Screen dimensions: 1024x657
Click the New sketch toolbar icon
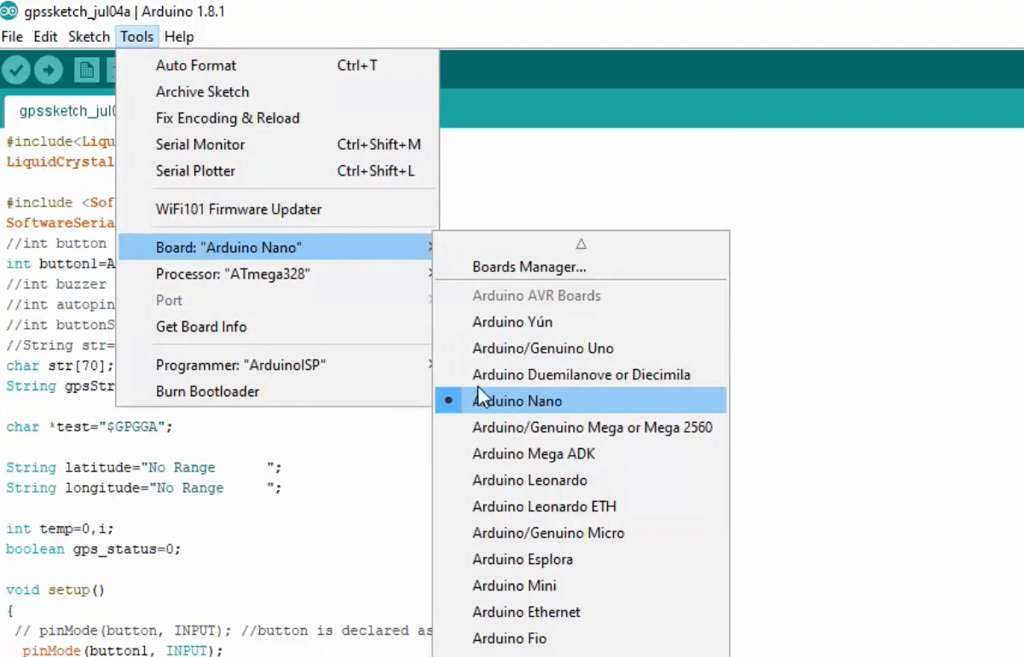(86, 70)
